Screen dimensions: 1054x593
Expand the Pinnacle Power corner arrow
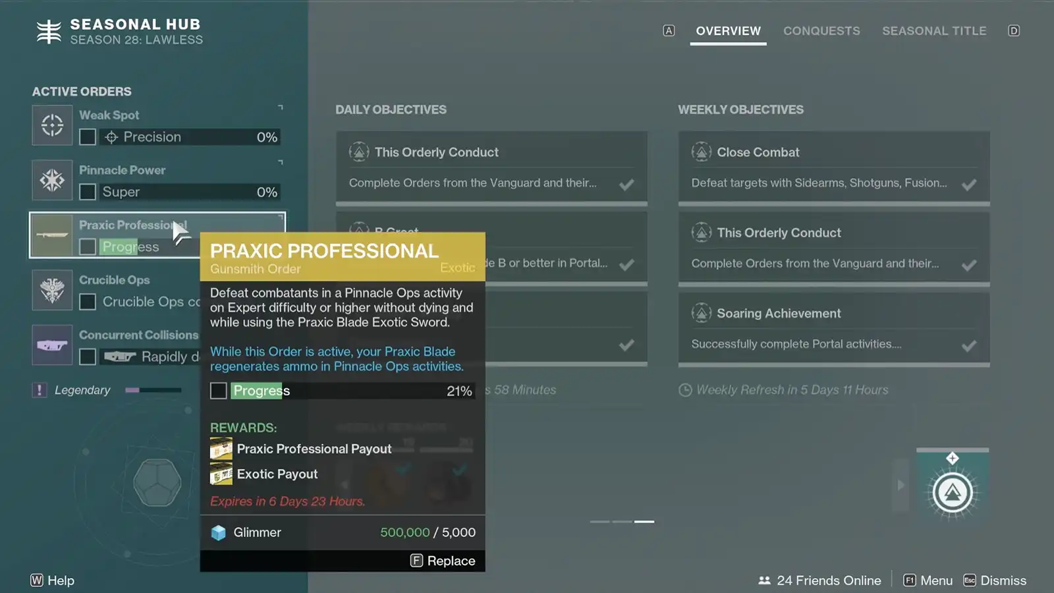(281, 161)
